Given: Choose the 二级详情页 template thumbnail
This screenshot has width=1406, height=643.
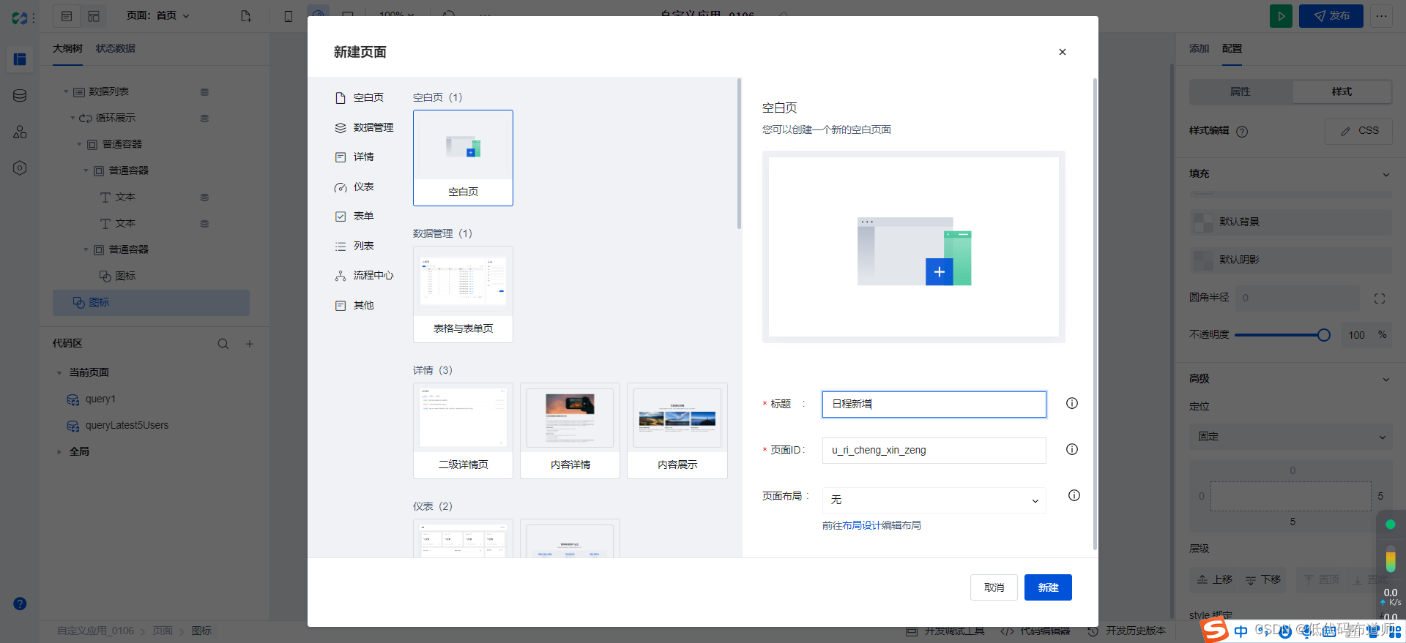Looking at the screenshot, I should [x=463, y=430].
